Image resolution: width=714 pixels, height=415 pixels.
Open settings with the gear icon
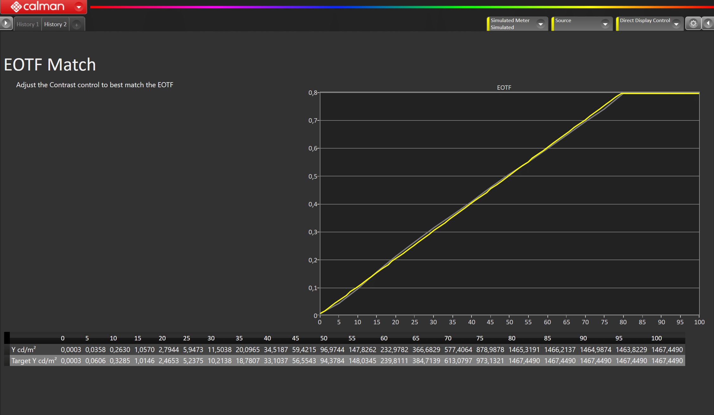[693, 24]
